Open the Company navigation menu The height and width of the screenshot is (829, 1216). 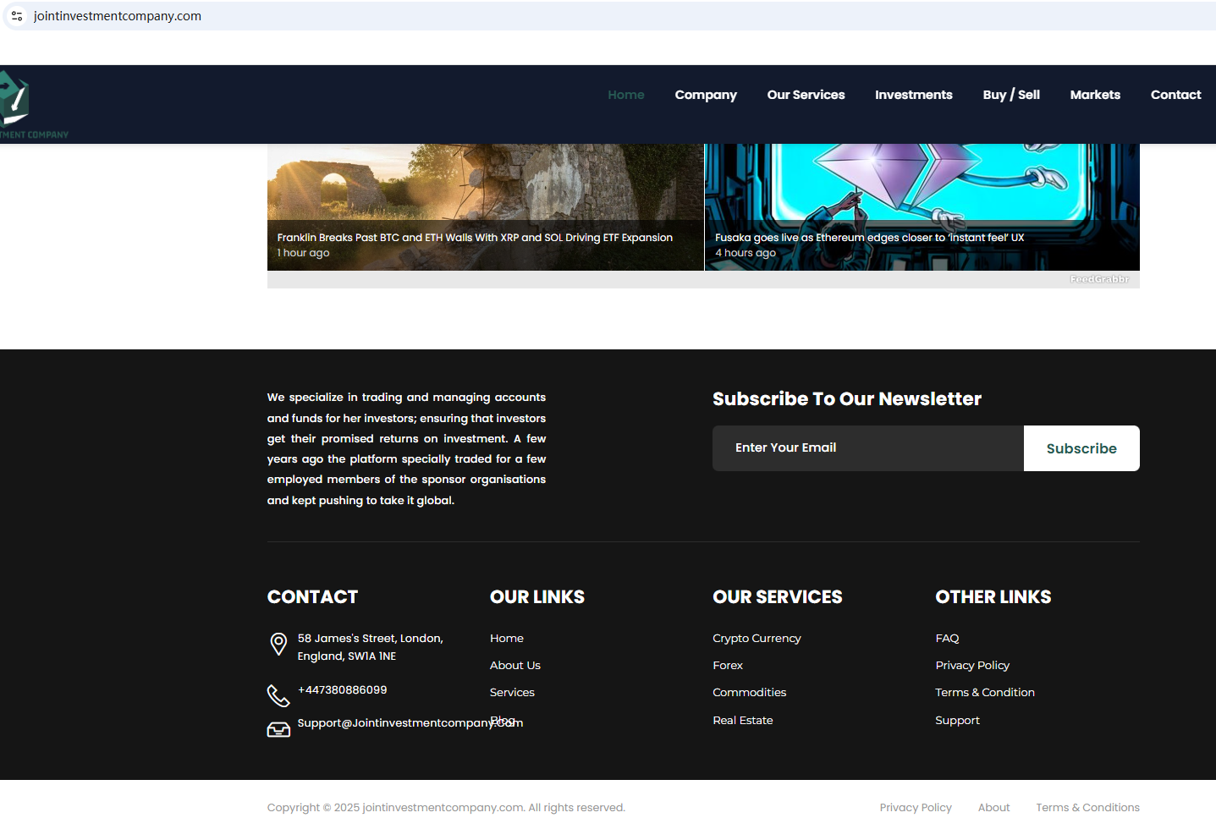click(x=705, y=95)
